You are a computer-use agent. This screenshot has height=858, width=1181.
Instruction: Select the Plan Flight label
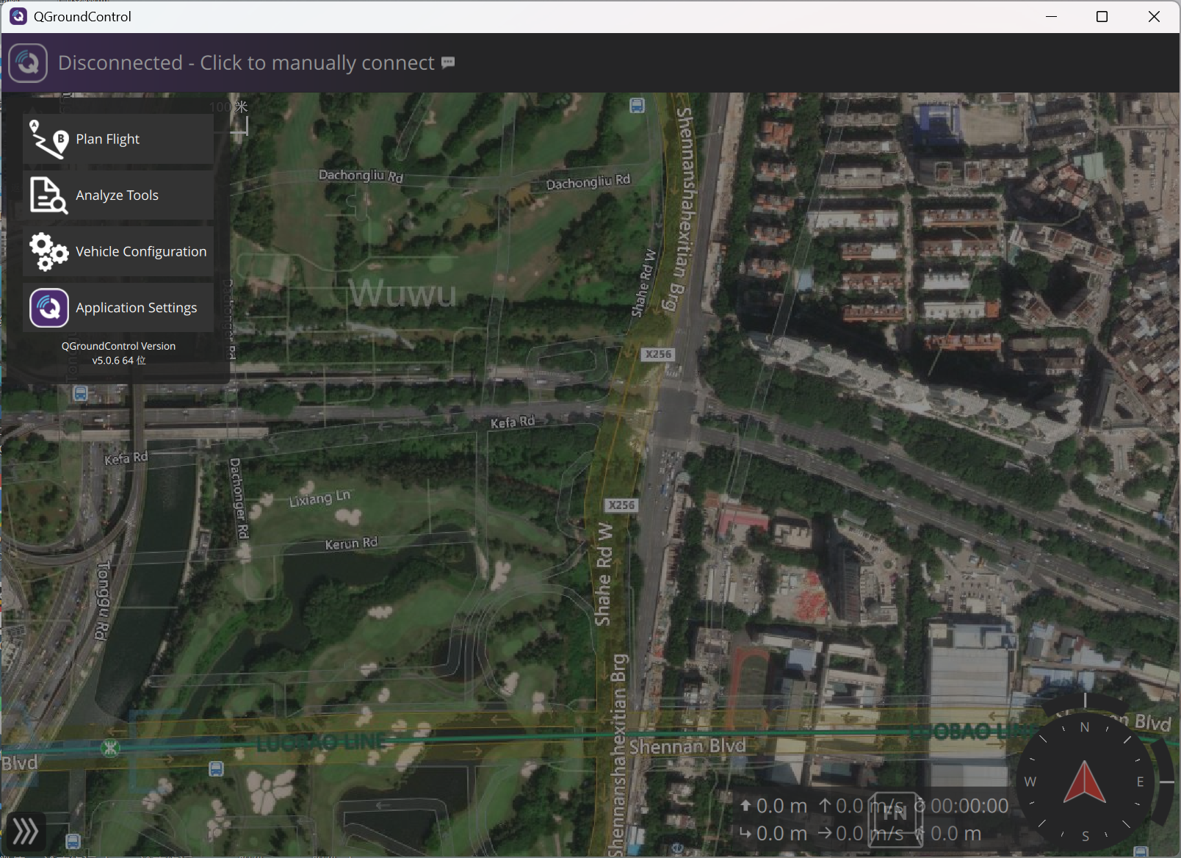(107, 139)
